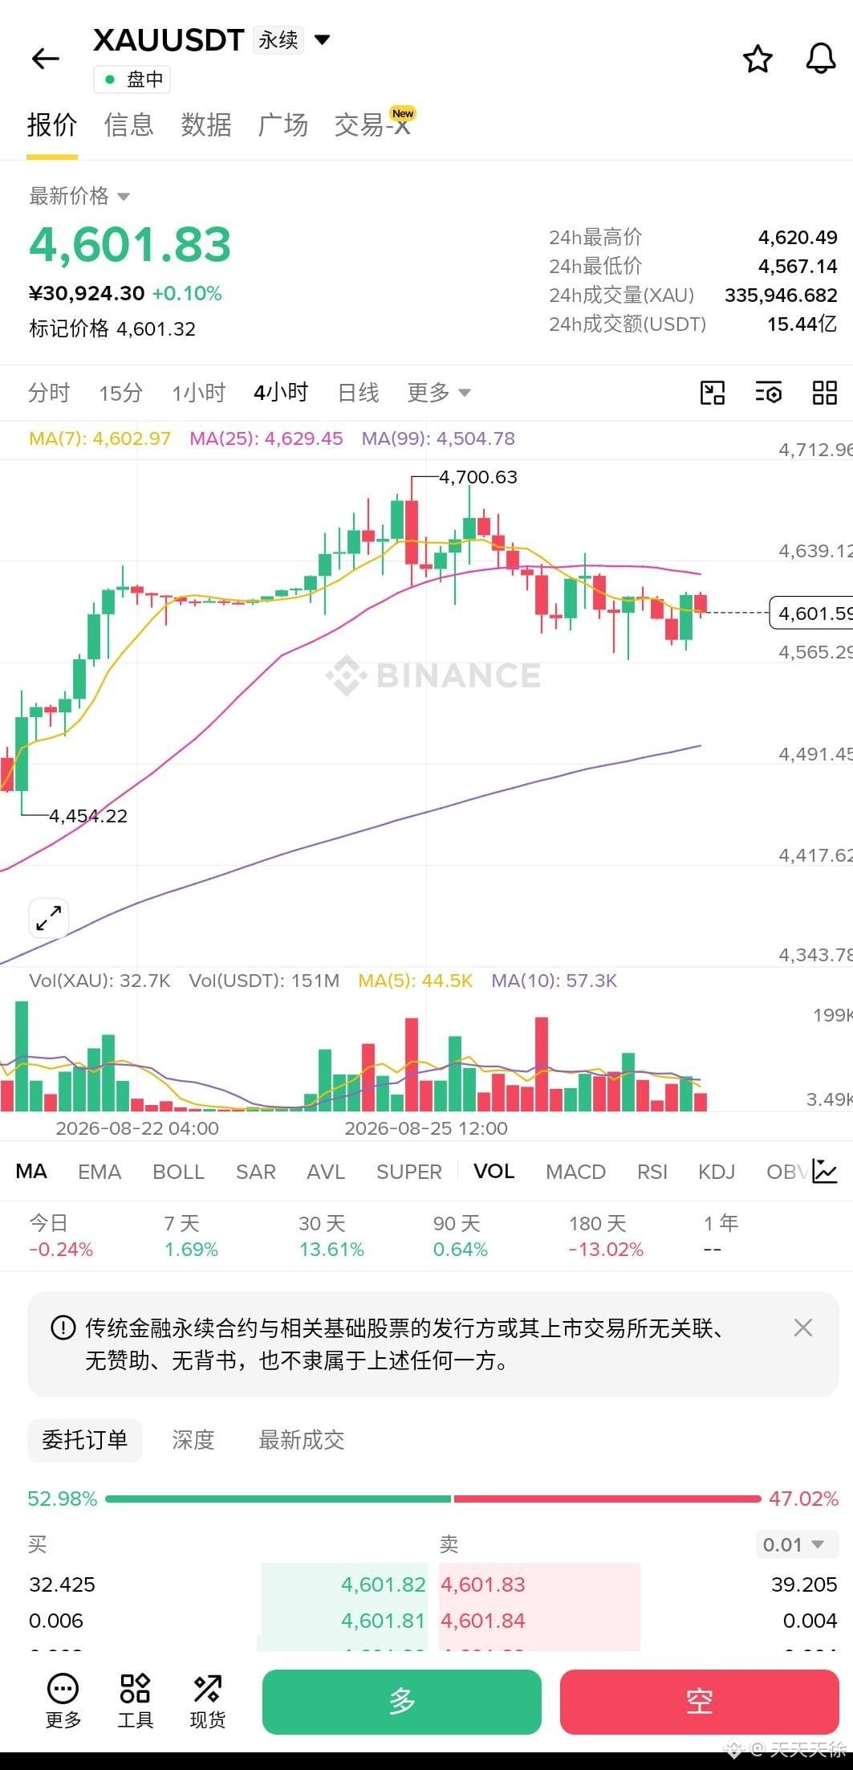Tap the red 空 short button
This screenshot has height=1770, width=853.
(699, 1702)
